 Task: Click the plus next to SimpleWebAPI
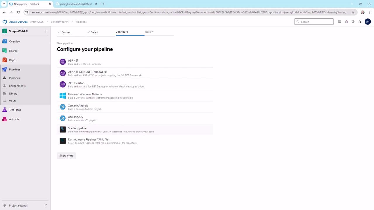pyautogui.click(x=46, y=31)
